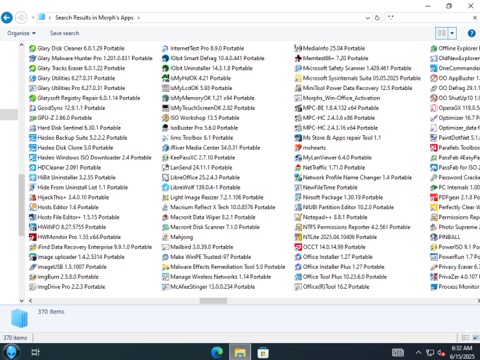Open the help question mark icon
The height and width of the screenshot is (360, 480).
pyautogui.click(x=472, y=33)
